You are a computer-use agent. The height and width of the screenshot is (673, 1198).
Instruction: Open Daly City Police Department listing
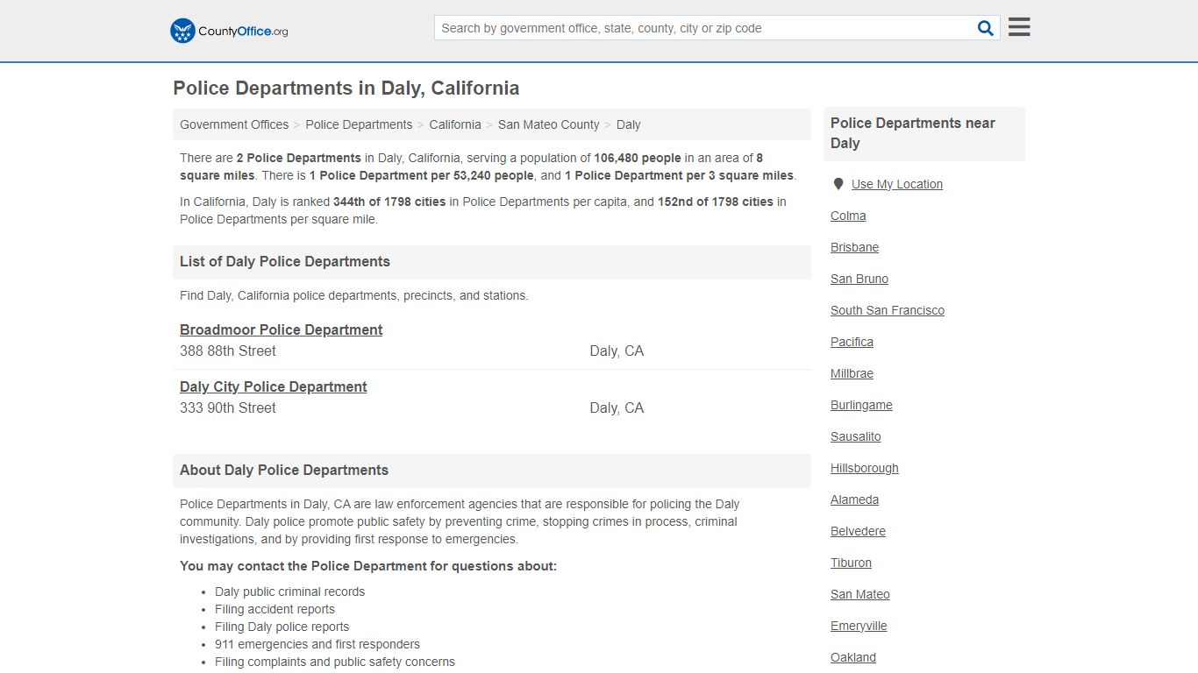pyautogui.click(x=274, y=386)
